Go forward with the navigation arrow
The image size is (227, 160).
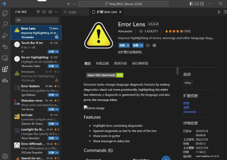74,4
